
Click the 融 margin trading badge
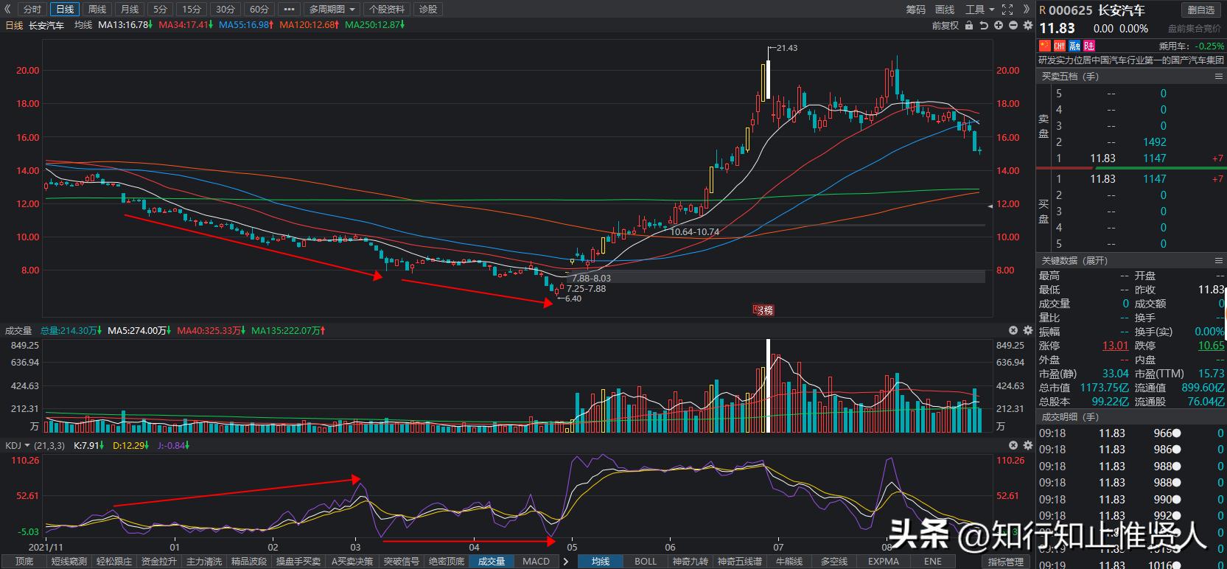(1074, 46)
